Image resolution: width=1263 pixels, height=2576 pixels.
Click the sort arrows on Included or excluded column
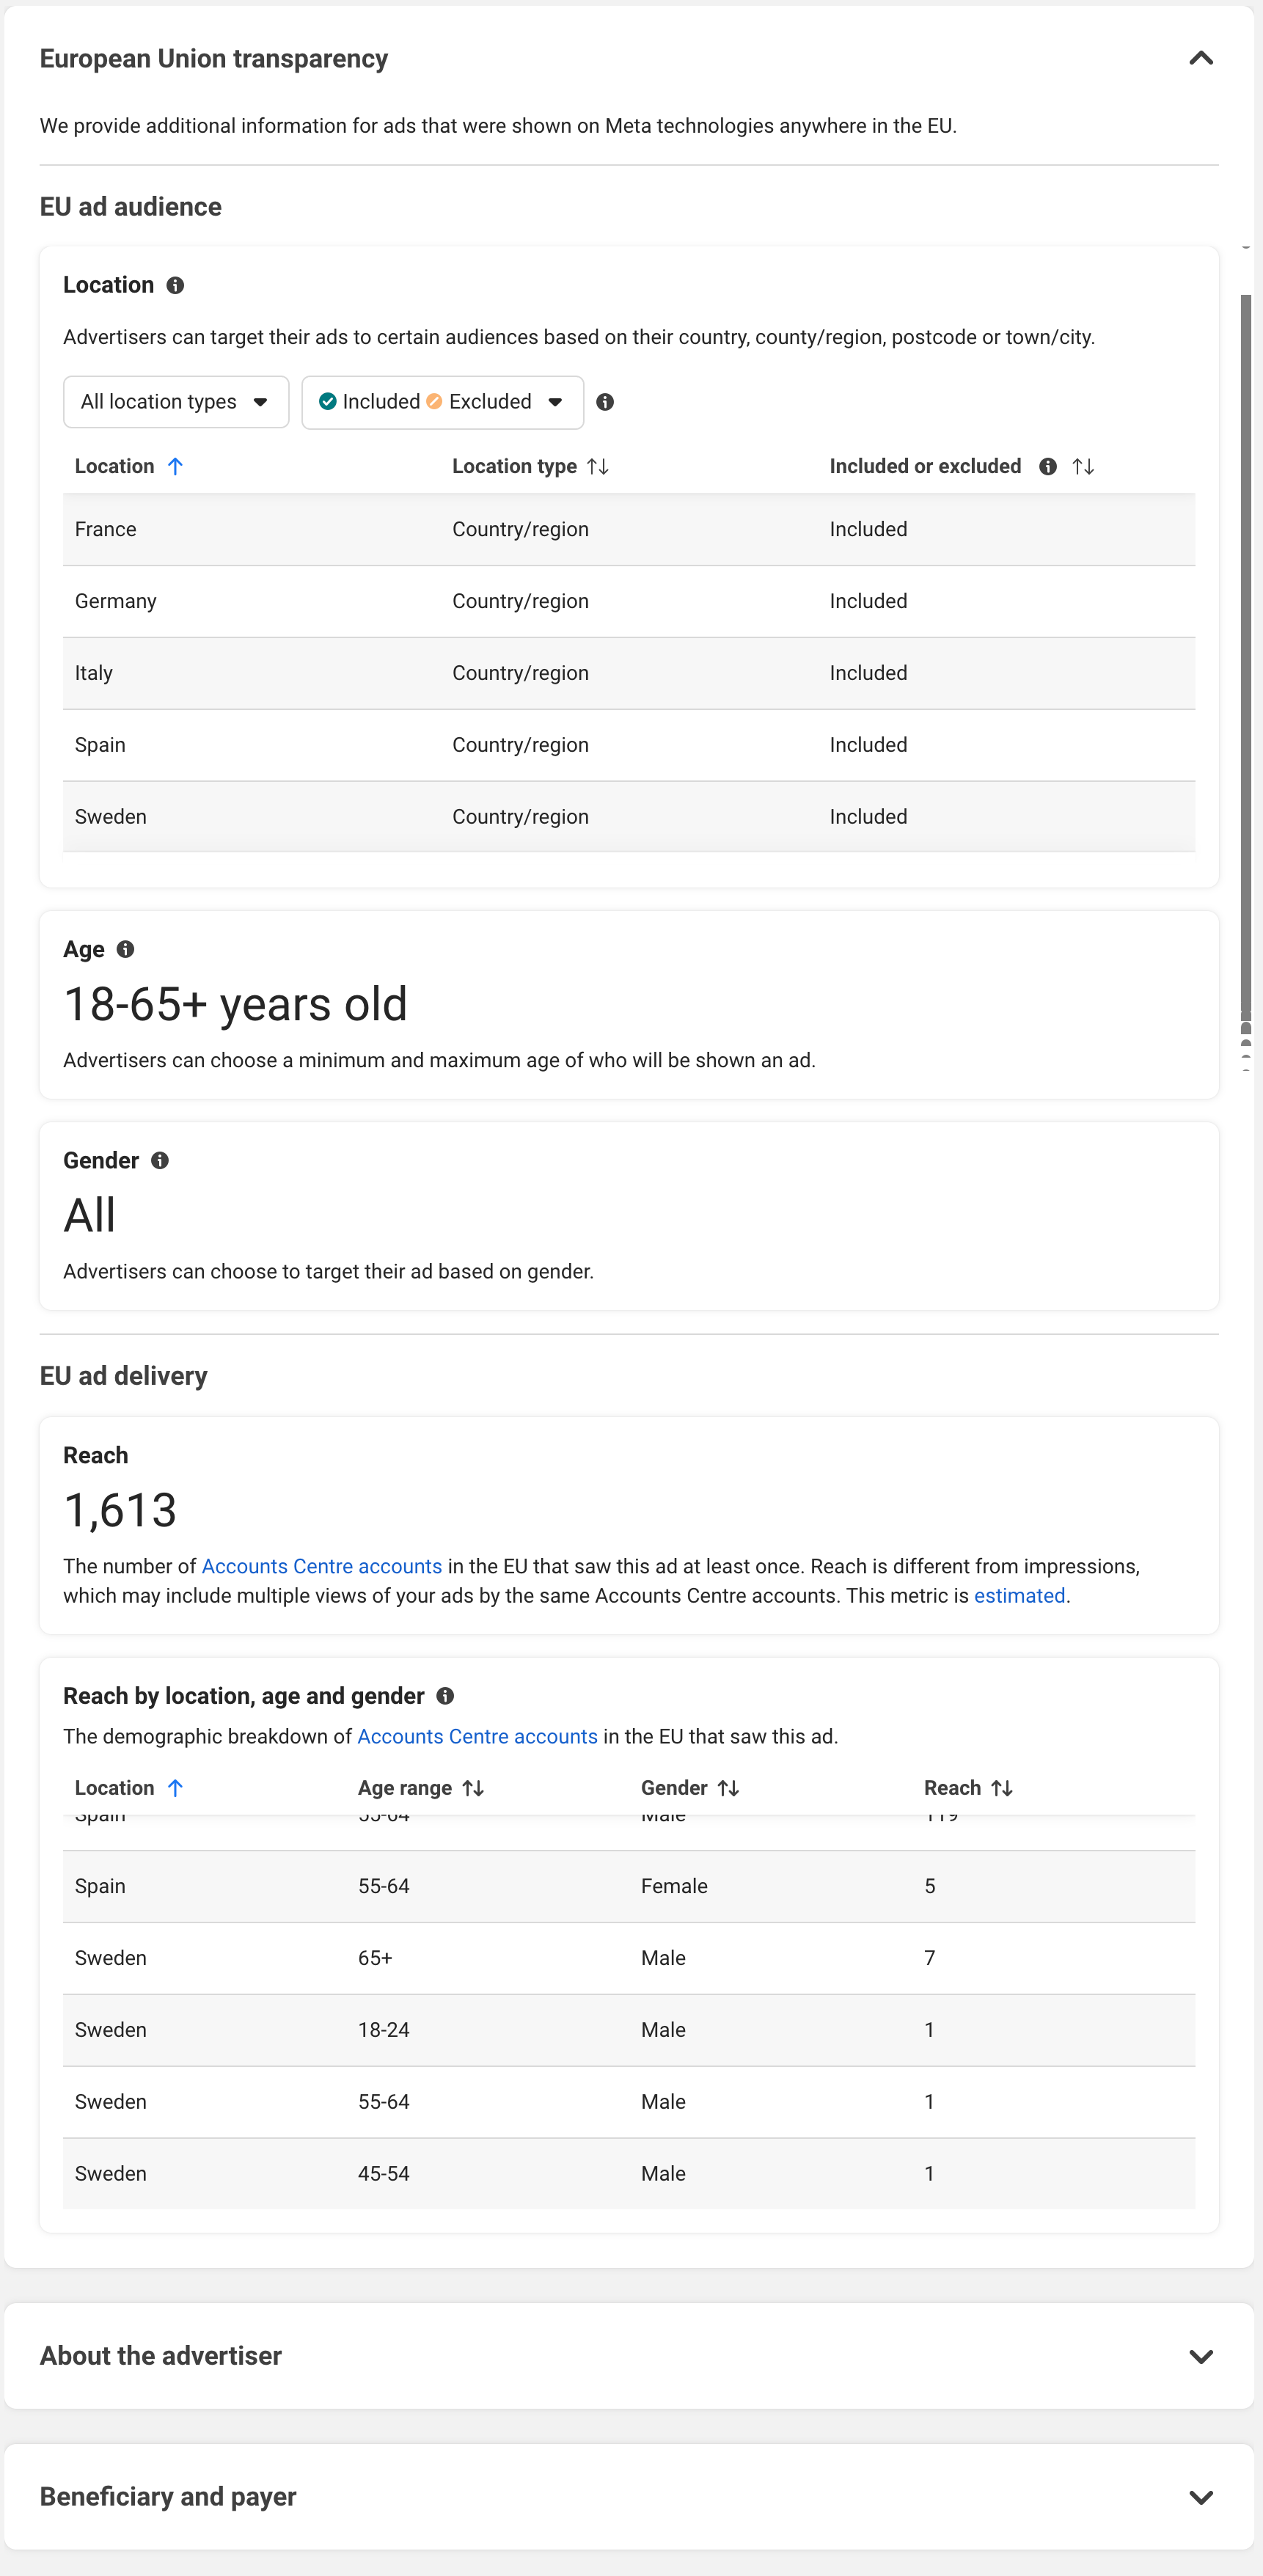pos(1083,466)
